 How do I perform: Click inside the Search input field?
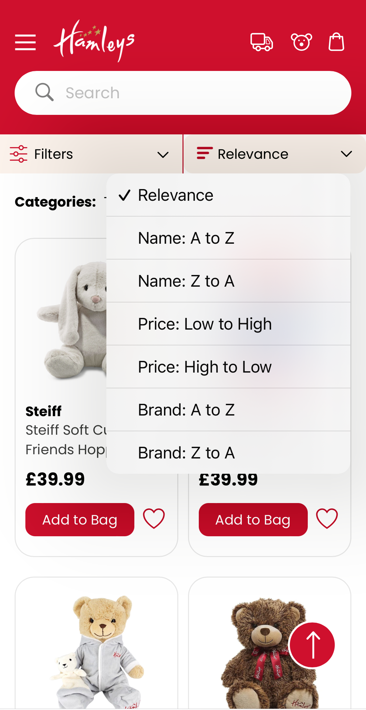click(182, 92)
